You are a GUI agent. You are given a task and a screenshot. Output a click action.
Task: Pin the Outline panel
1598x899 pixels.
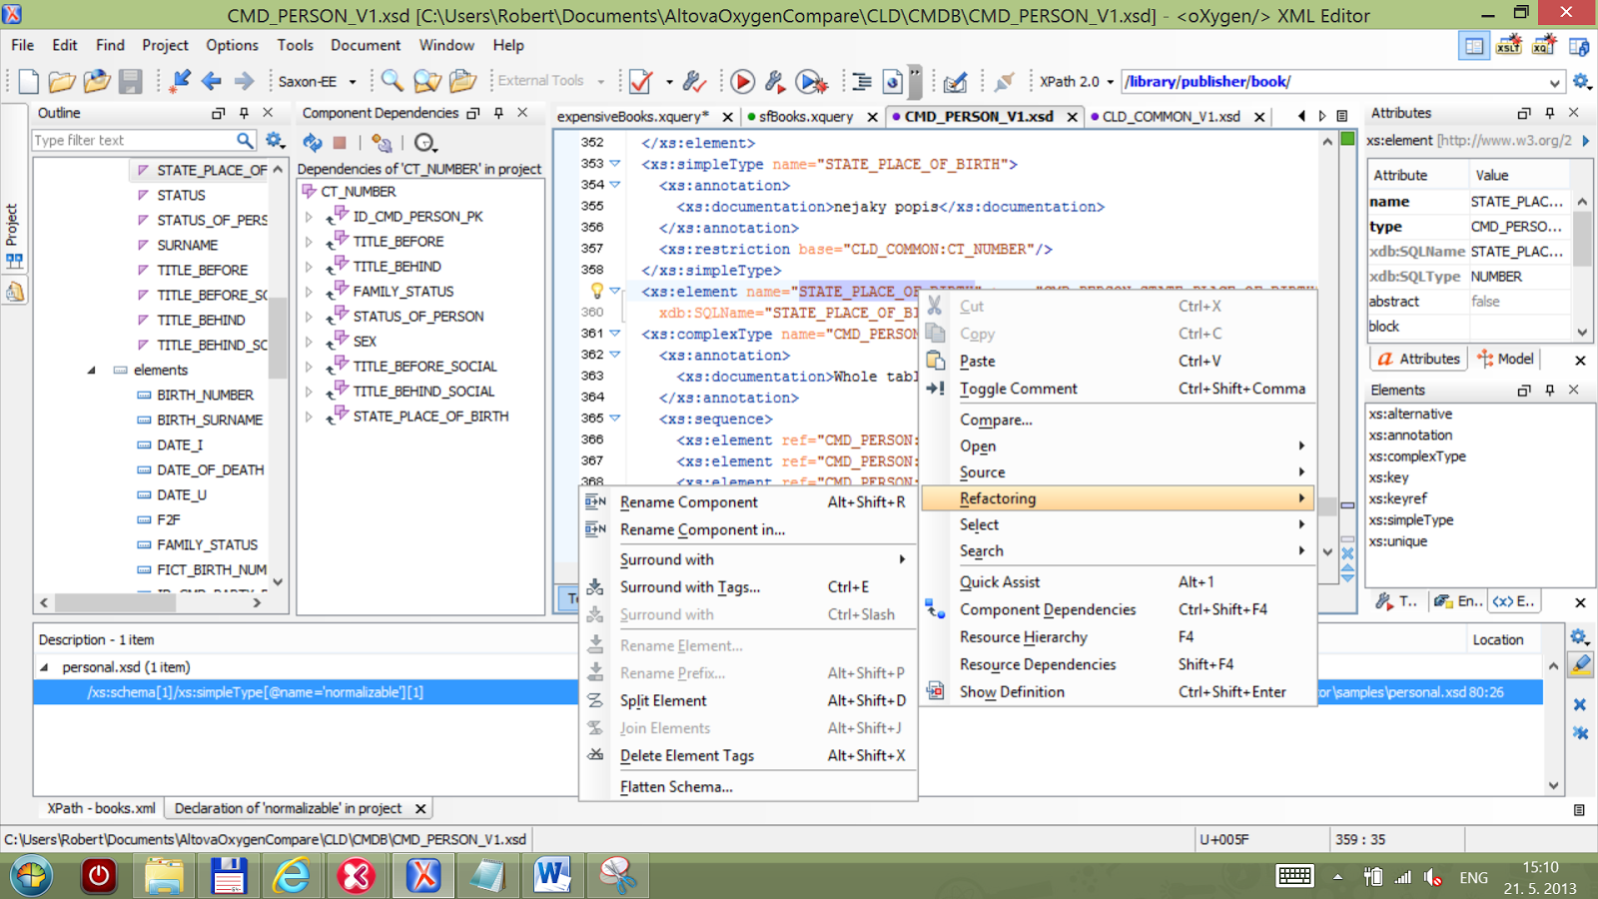244,113
